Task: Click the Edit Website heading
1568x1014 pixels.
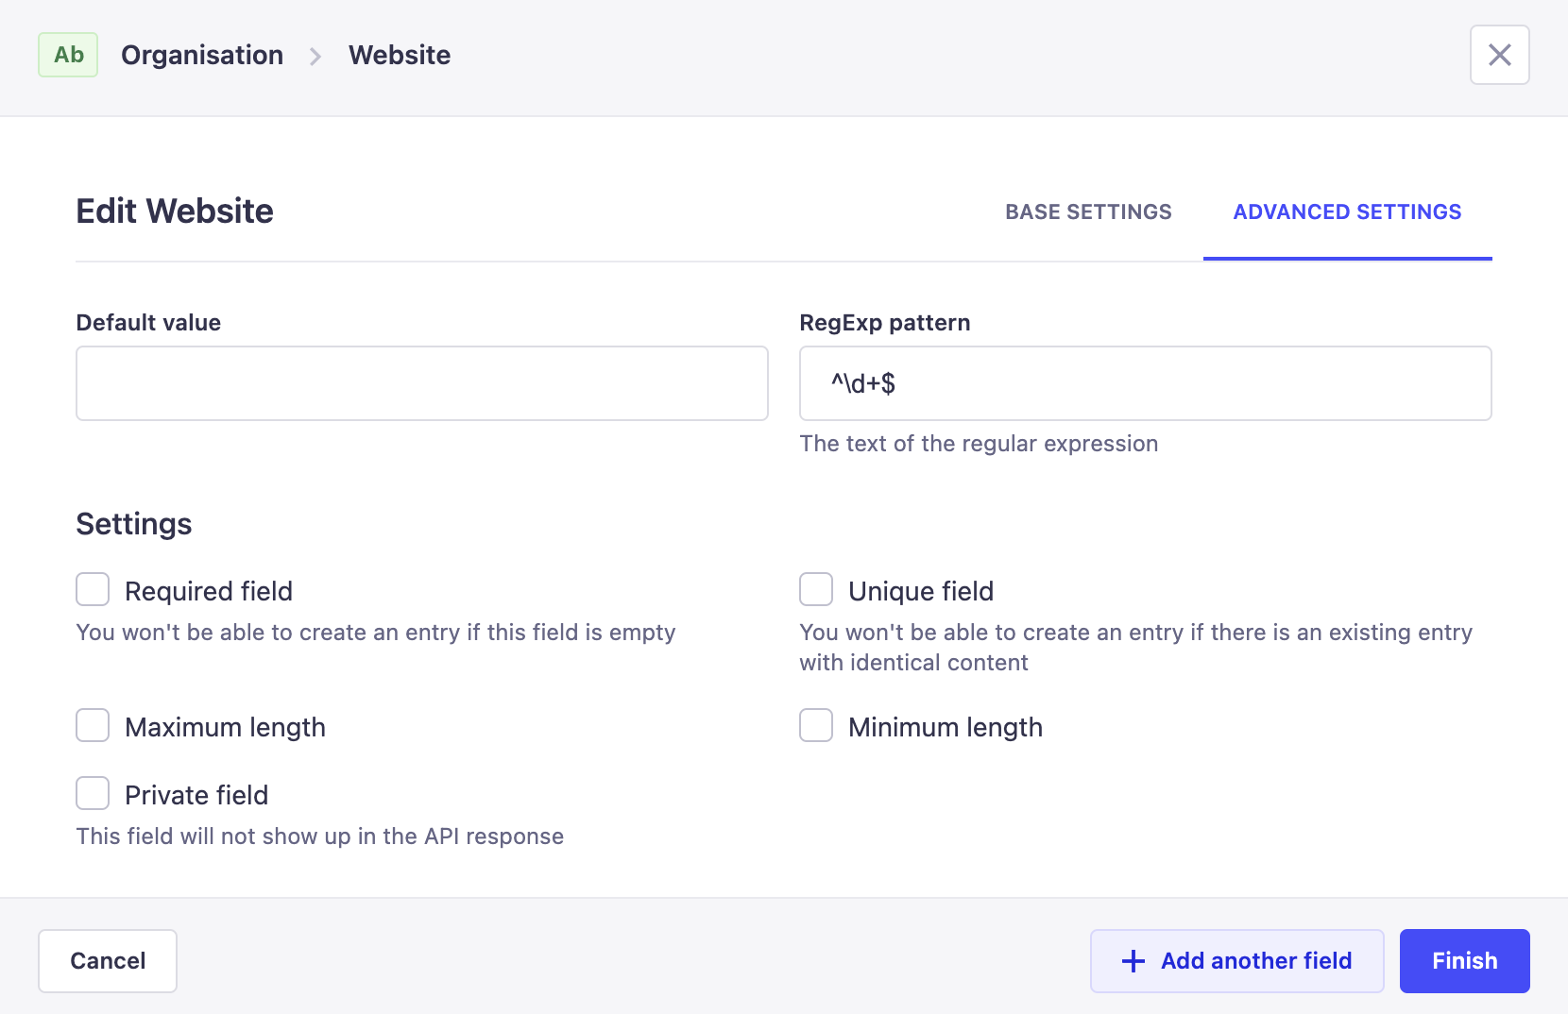Action: coord(174,211)
